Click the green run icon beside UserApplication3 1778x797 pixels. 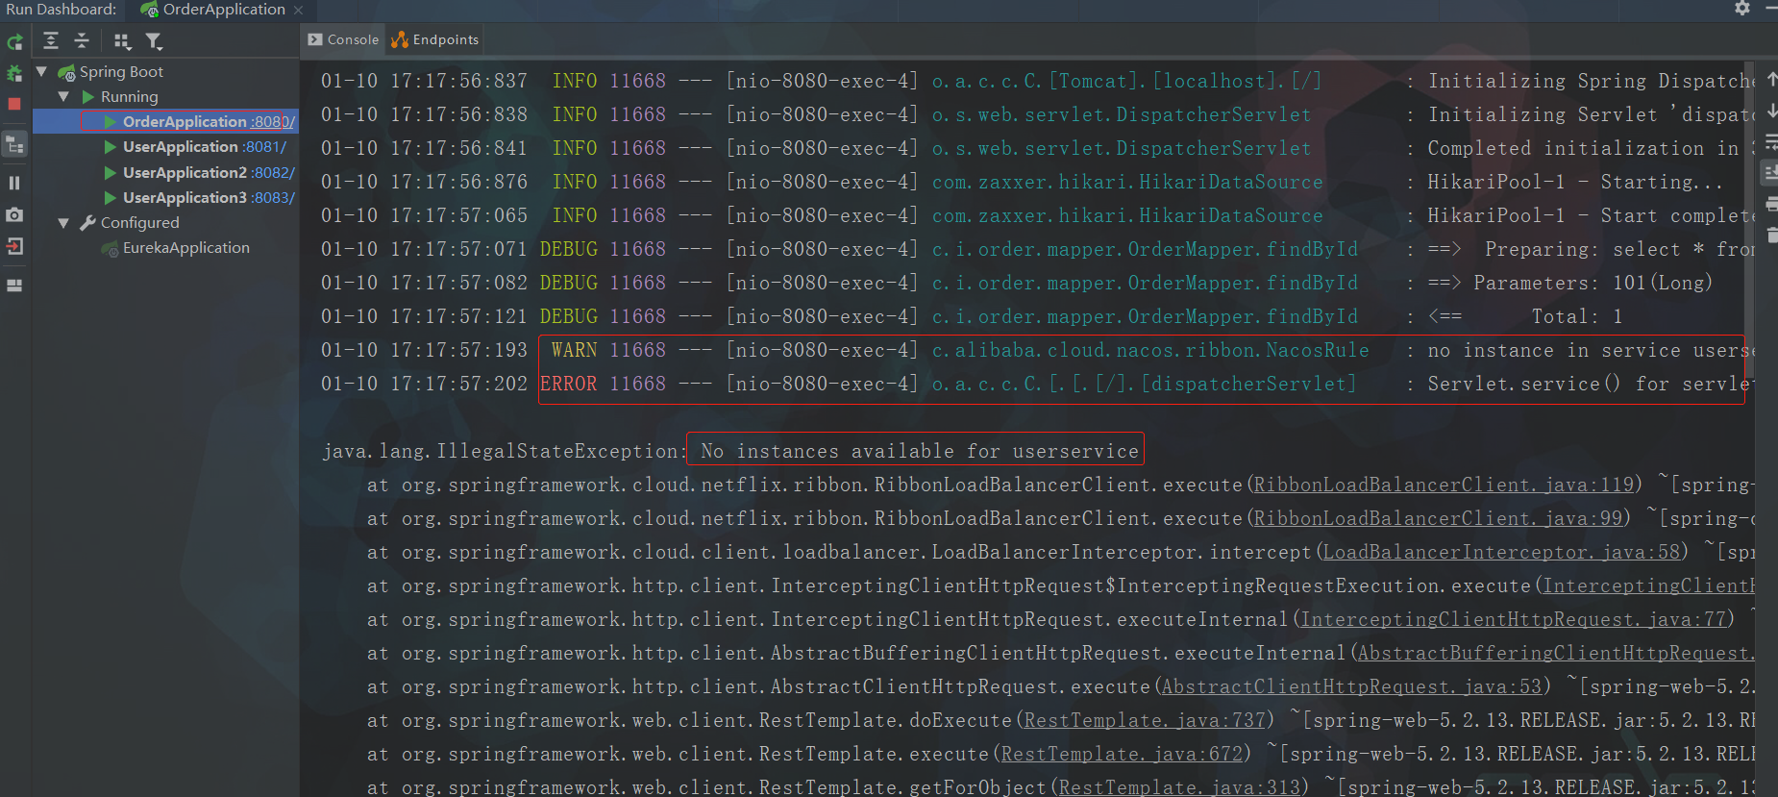coord(111,197)
